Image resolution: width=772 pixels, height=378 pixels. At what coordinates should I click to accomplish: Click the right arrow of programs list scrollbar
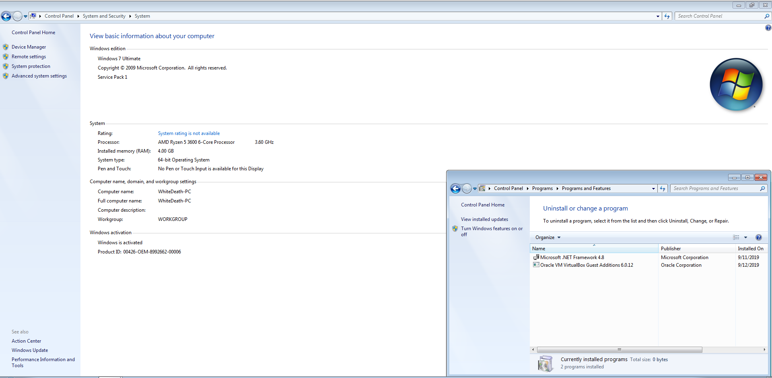coord(764,349)
